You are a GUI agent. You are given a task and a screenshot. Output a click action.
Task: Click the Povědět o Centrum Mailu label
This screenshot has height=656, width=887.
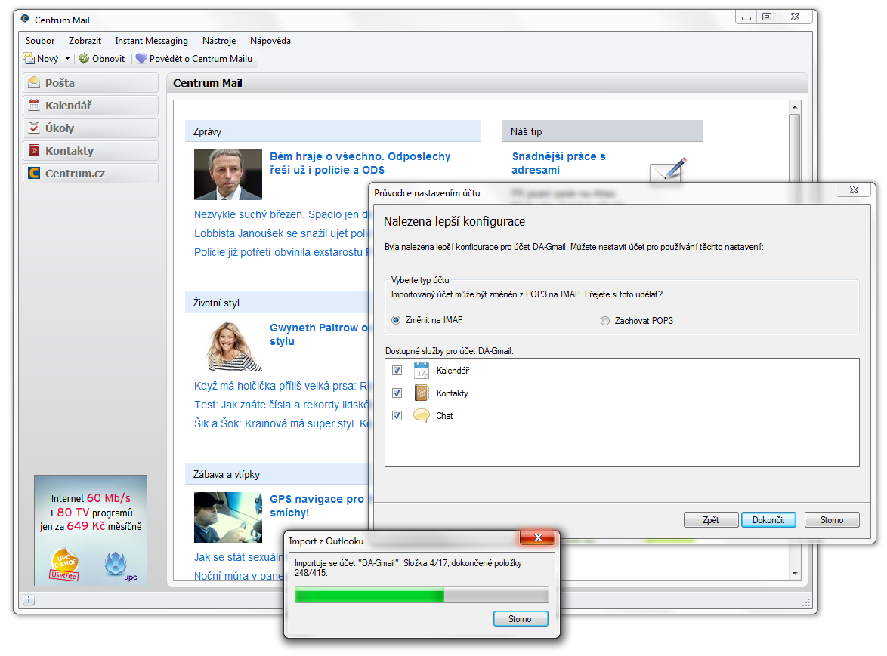[x=201, y=59]
